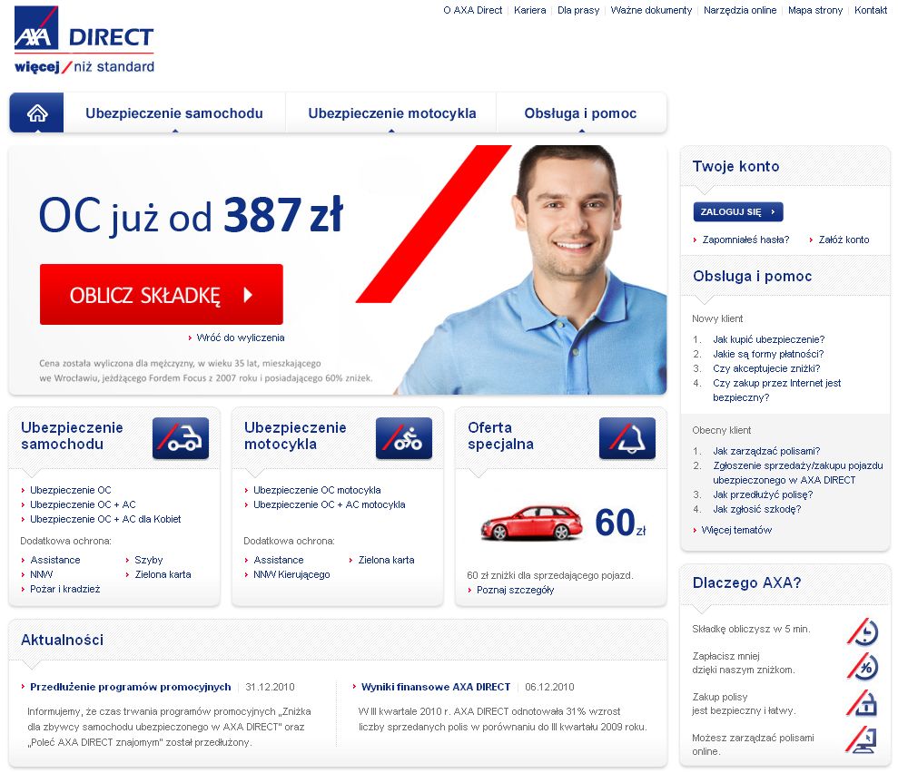Viewport: 898px width, 773px height.
Task: Open Jak zarządzać polisami? question
Action: pos(766,451)
